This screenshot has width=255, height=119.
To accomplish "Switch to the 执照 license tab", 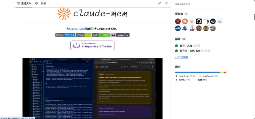I will pyautogui.click(x=41, y=3).
